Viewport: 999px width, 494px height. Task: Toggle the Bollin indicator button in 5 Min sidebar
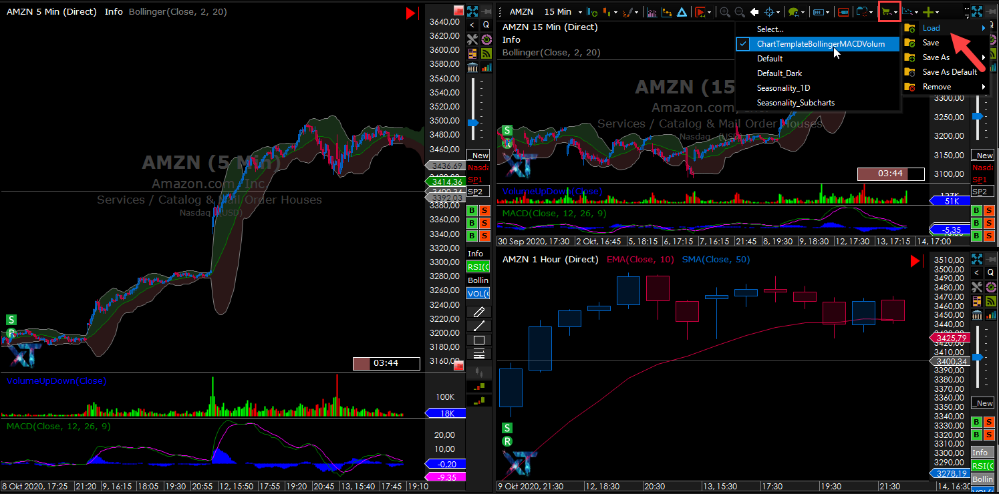click(478, 280)
